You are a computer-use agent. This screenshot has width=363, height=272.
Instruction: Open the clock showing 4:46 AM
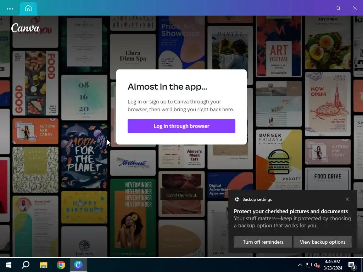pos(333,265)
